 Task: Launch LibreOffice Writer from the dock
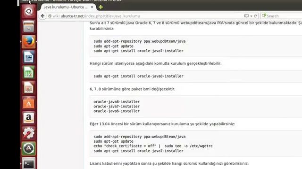(28, 57)
